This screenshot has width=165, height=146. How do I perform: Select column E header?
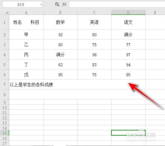tap(155, 12)
